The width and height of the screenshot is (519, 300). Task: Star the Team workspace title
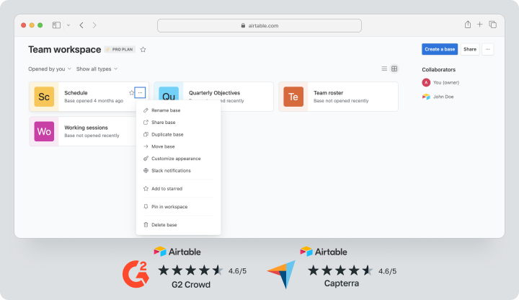coord(143,50)
